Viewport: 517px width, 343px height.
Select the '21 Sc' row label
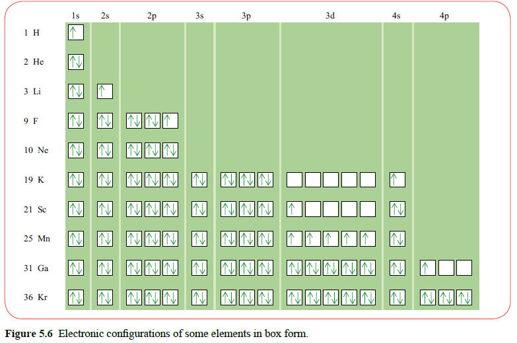pos(35,209)
